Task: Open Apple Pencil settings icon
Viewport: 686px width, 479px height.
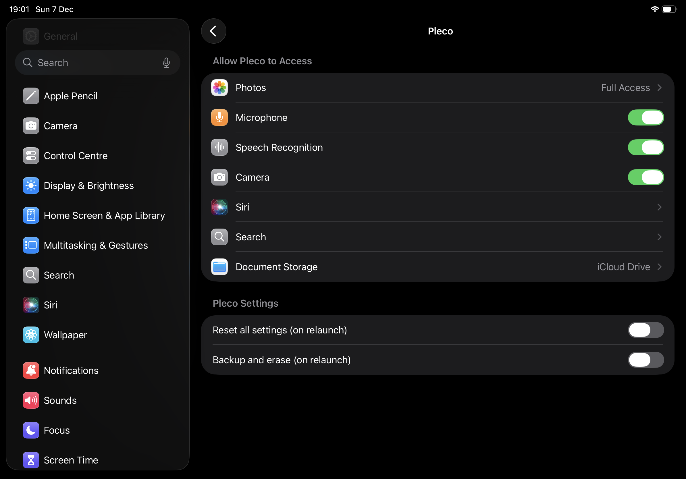Action: [x=31, y=96]
